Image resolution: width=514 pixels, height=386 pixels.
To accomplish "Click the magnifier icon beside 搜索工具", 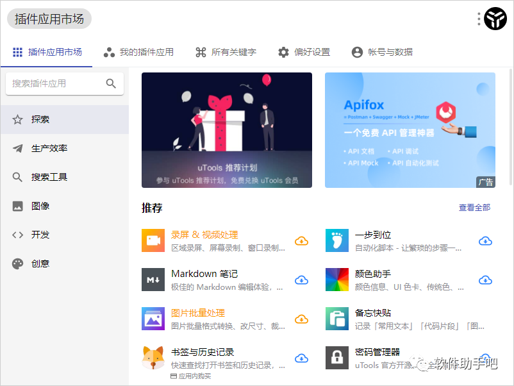I will tap(17, 177).
